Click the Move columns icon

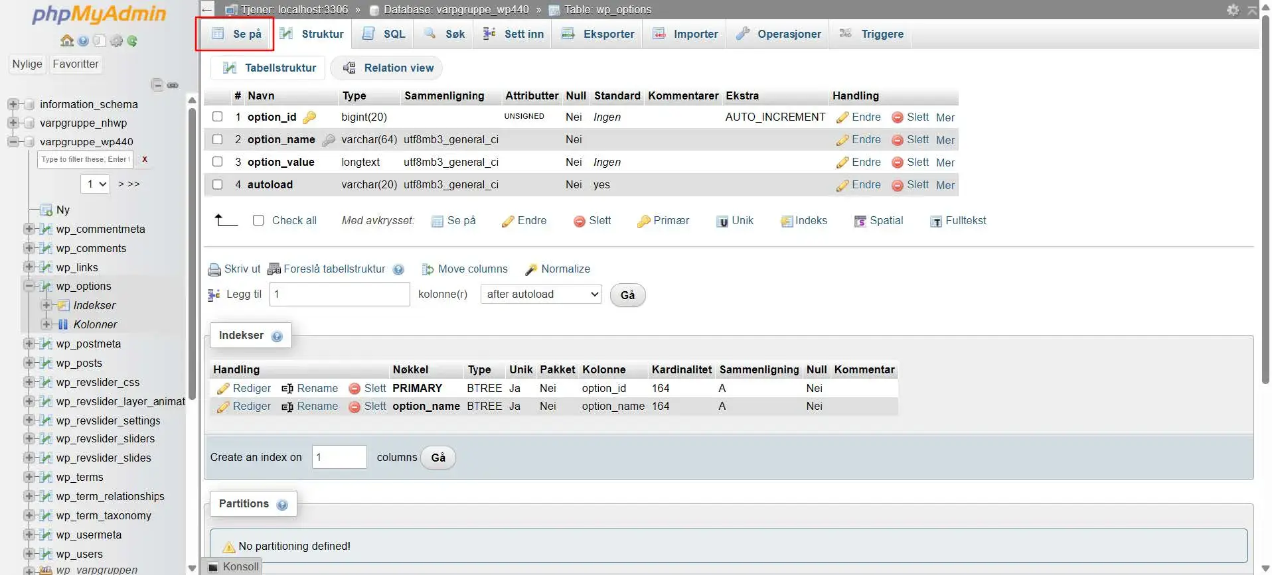pos(428,269)
